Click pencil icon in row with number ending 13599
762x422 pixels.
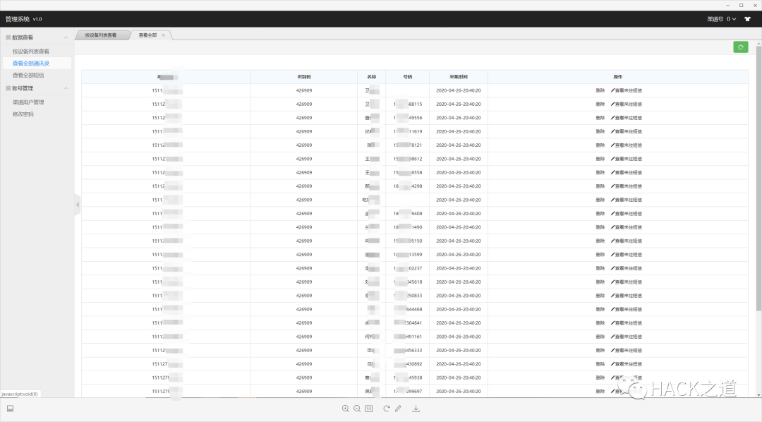(613, 254)
